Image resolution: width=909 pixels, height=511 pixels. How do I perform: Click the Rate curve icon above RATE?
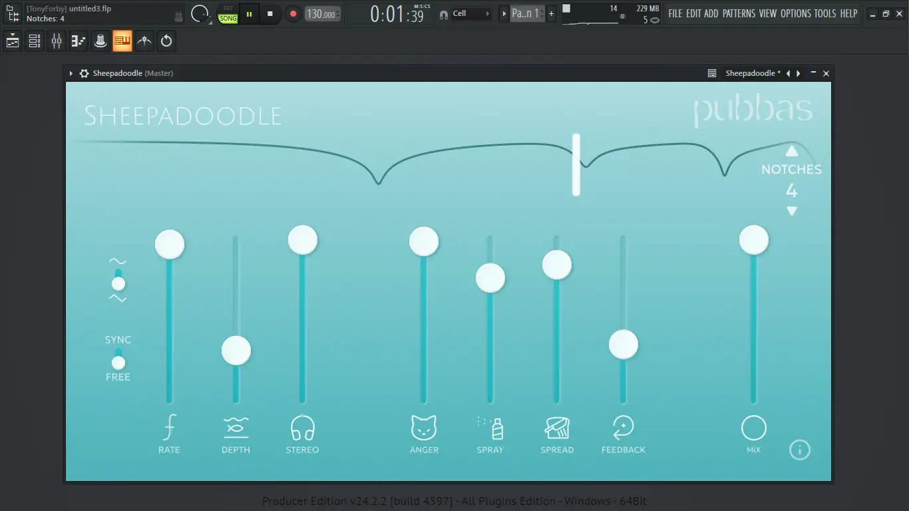pos(169,427)
